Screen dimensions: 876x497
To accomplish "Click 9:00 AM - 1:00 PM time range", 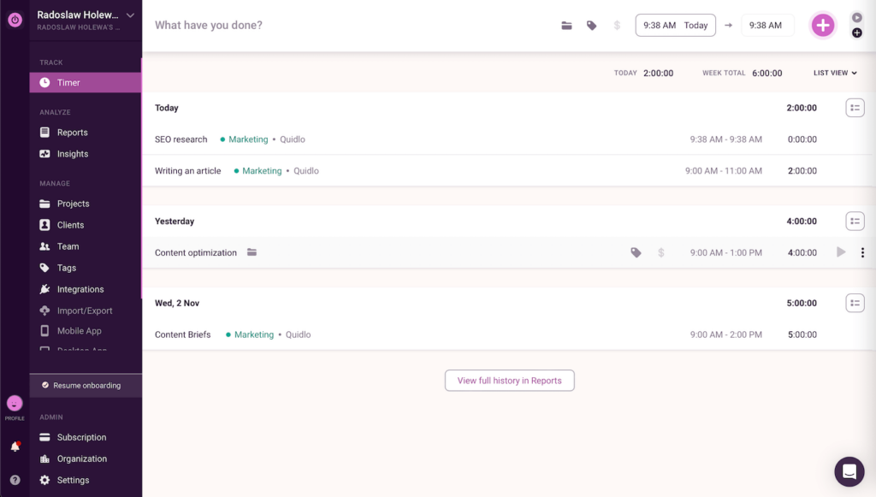I will [x=725, y=252].
